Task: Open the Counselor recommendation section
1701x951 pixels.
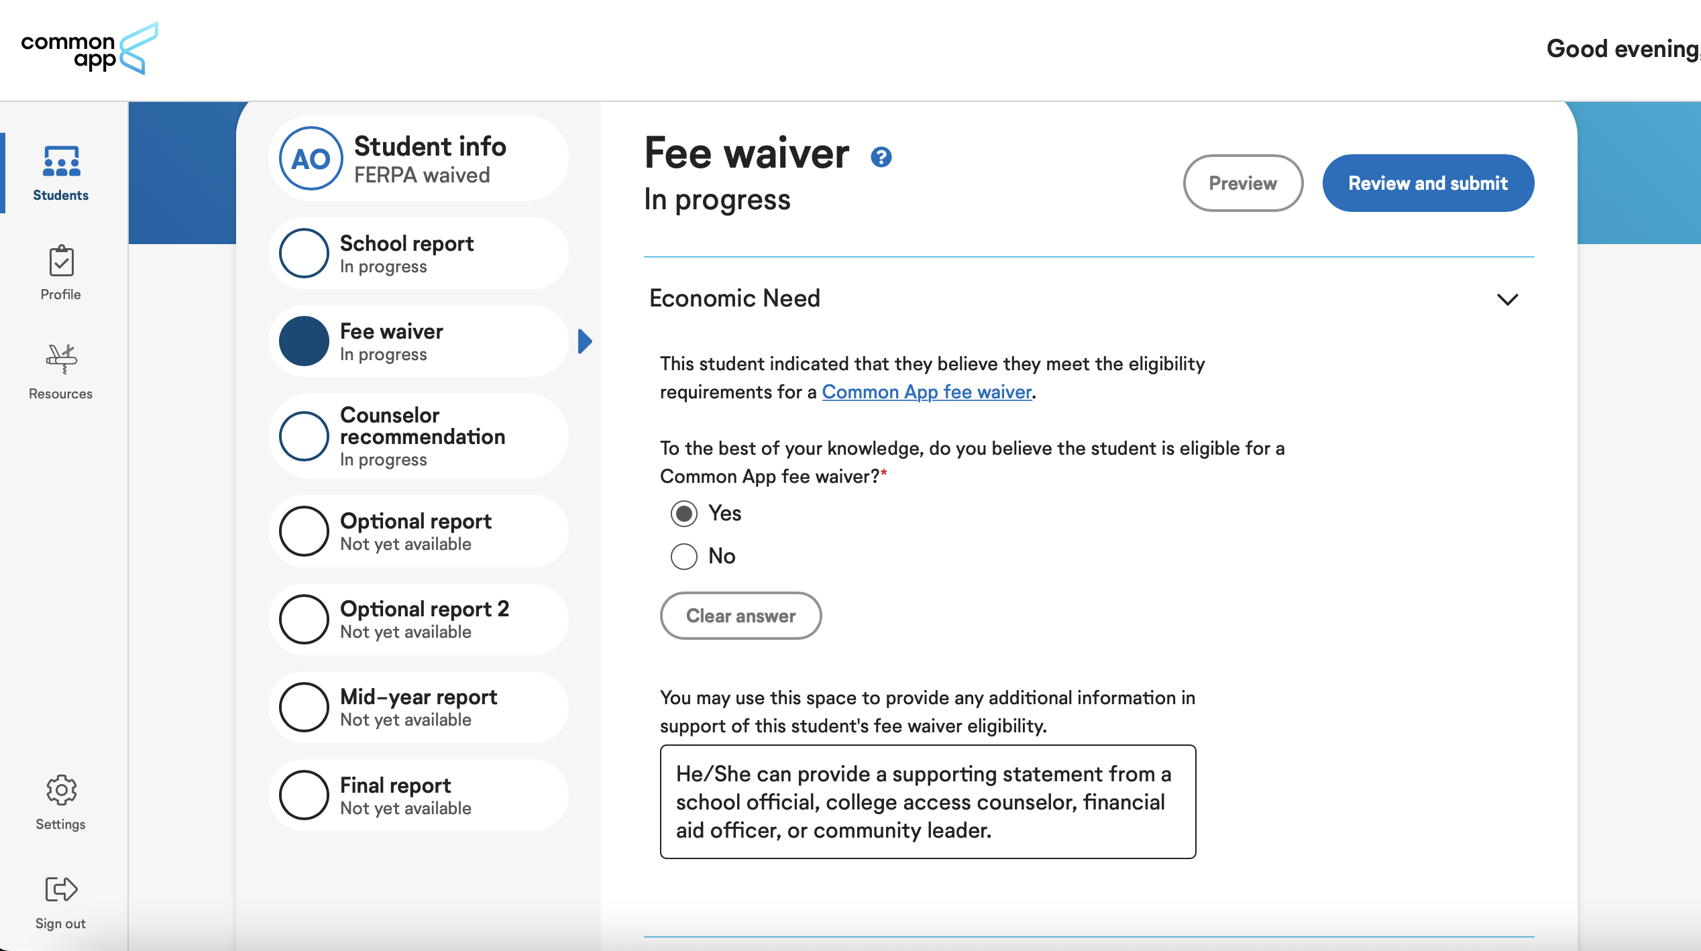Action: [422, 436]
